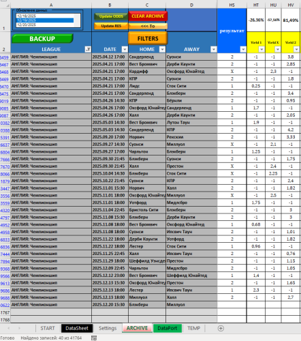301x341 pixels.
Task: Open the LEAGUE column filter dropdown
Action: [x=88, y=49]
